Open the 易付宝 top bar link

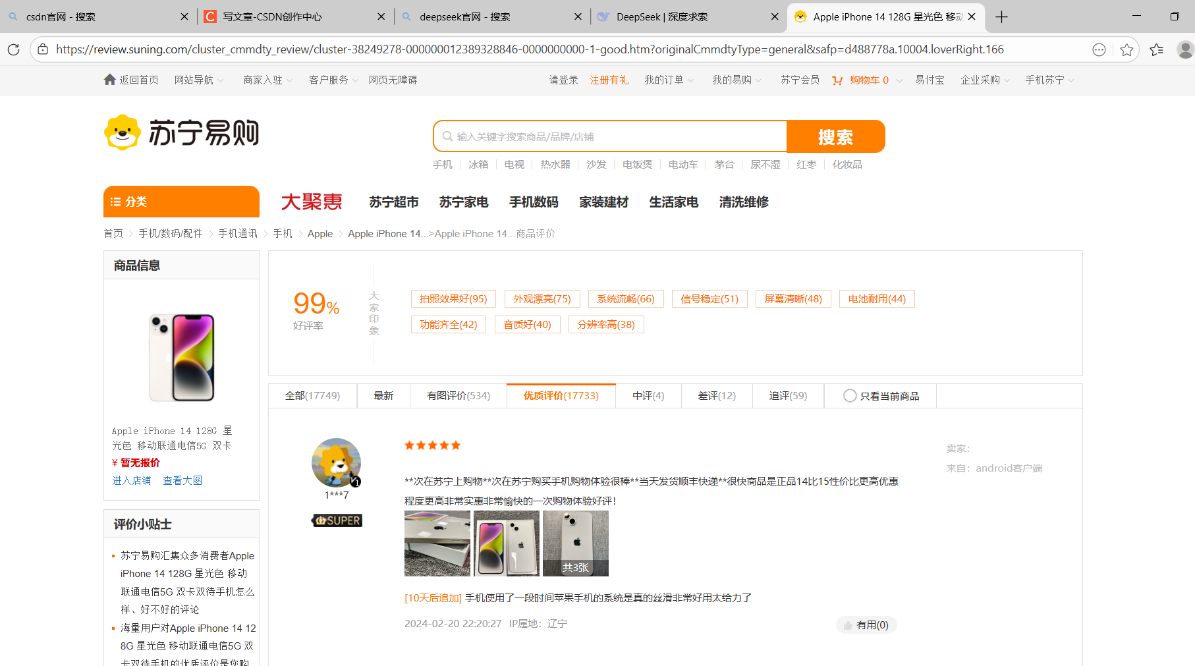[x=930, y=80]
